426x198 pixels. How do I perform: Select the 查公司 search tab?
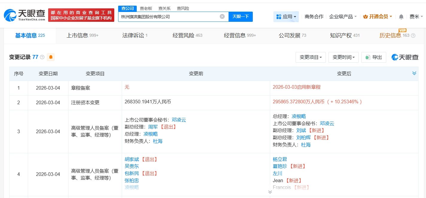[127, 8]
